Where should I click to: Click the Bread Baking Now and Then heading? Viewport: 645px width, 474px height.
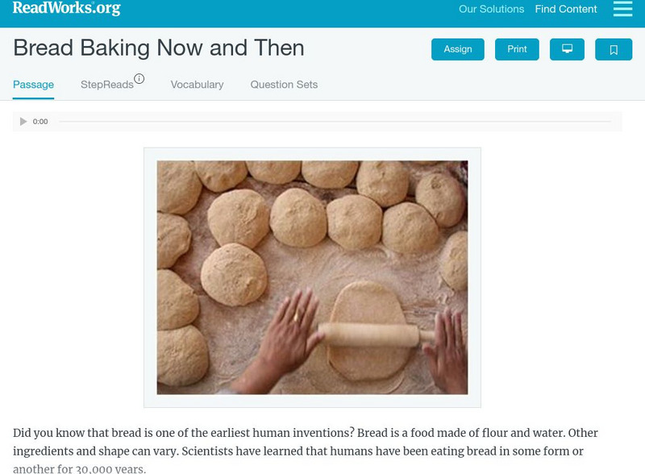click(159, 48)
